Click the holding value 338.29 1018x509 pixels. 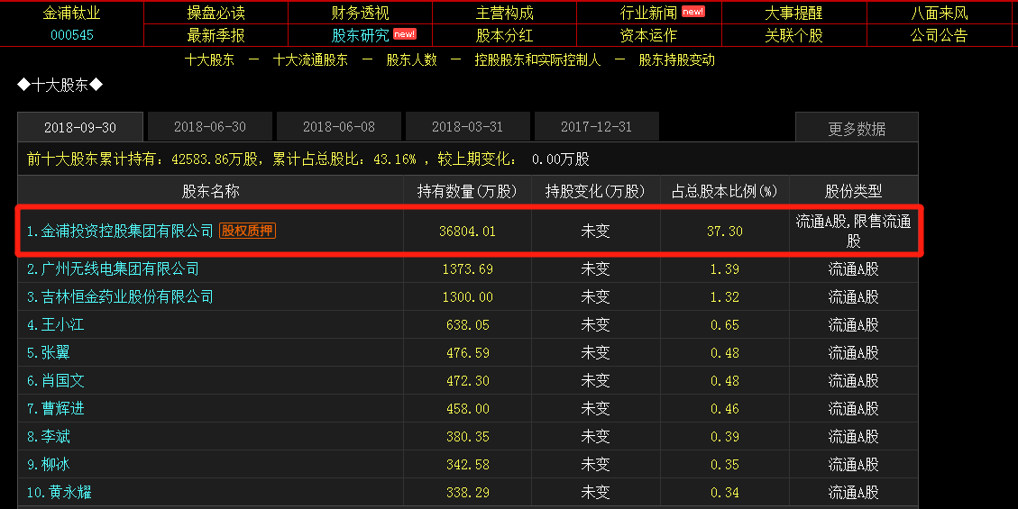pos(467,492)
